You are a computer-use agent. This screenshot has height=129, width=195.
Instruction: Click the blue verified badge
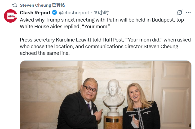[55, 13]
